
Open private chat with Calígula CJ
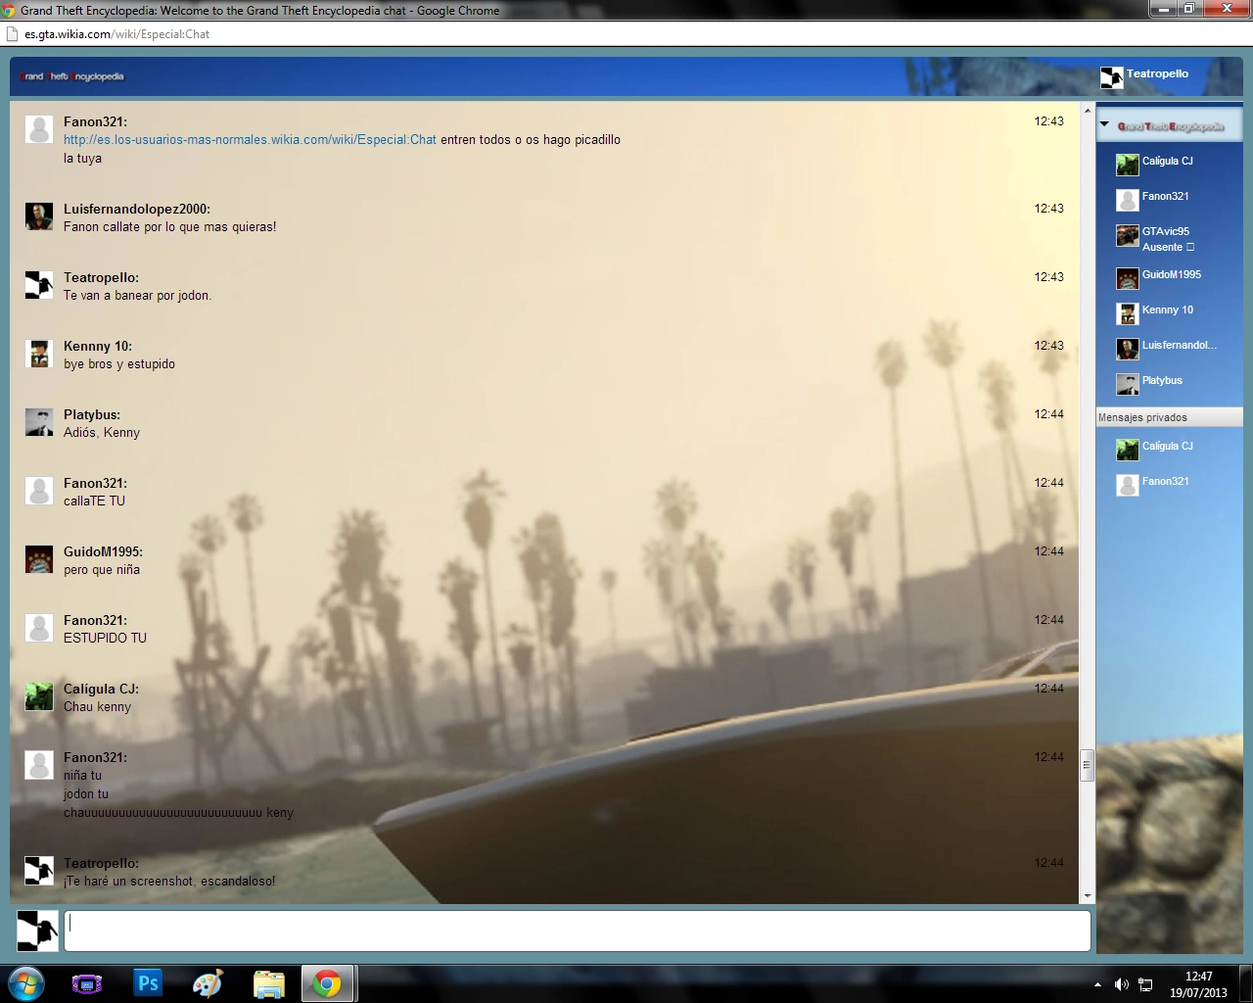point(1167,447)
